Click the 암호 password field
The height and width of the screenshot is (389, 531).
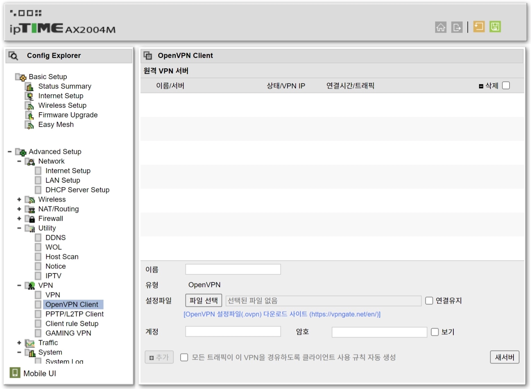379,332
